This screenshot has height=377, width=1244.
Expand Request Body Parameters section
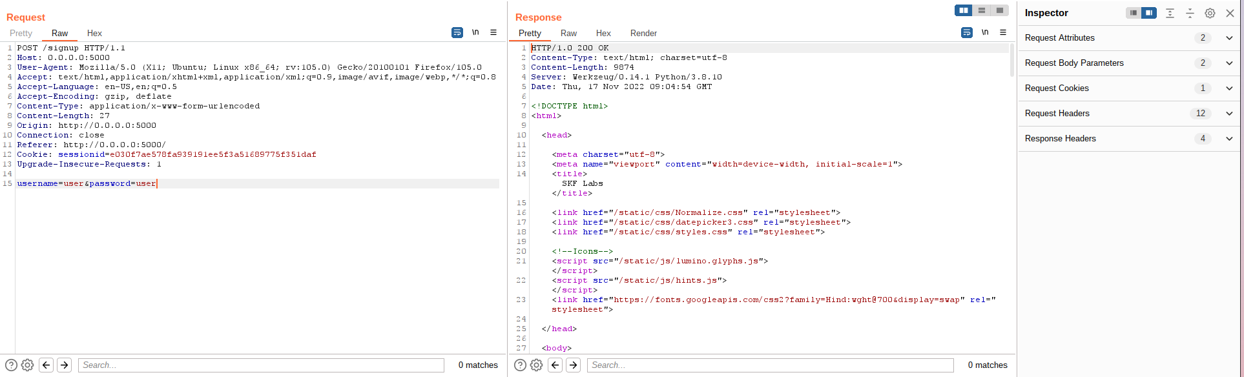1229,63
